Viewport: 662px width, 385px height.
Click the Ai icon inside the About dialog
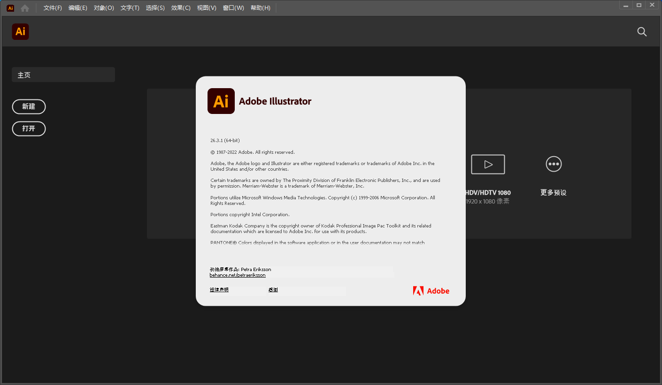click(x=221, y=101)
